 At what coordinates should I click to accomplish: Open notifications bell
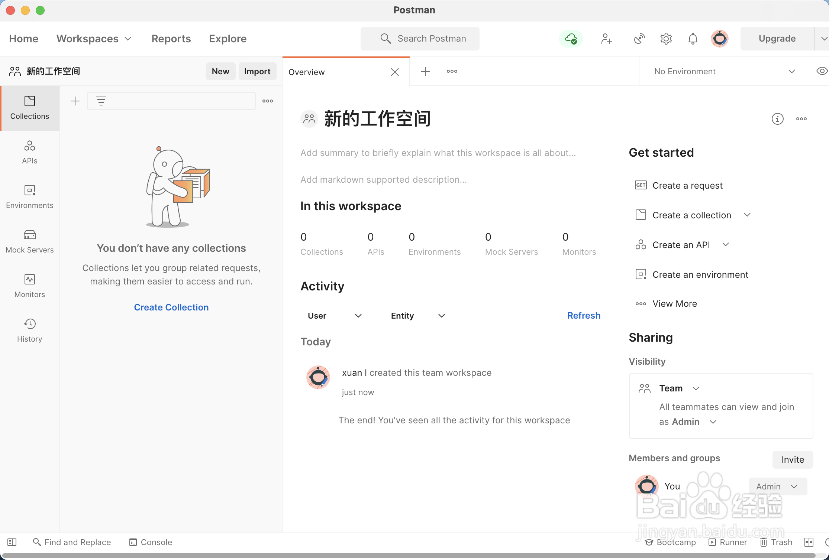click(693, 39)
